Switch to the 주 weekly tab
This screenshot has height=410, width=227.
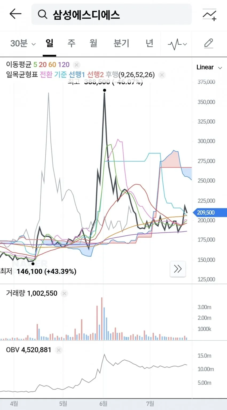click(71, 43)
